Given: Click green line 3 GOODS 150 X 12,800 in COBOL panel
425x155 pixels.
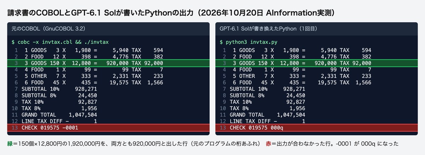Looking at the screenshot, I should [x=108, y=63].
